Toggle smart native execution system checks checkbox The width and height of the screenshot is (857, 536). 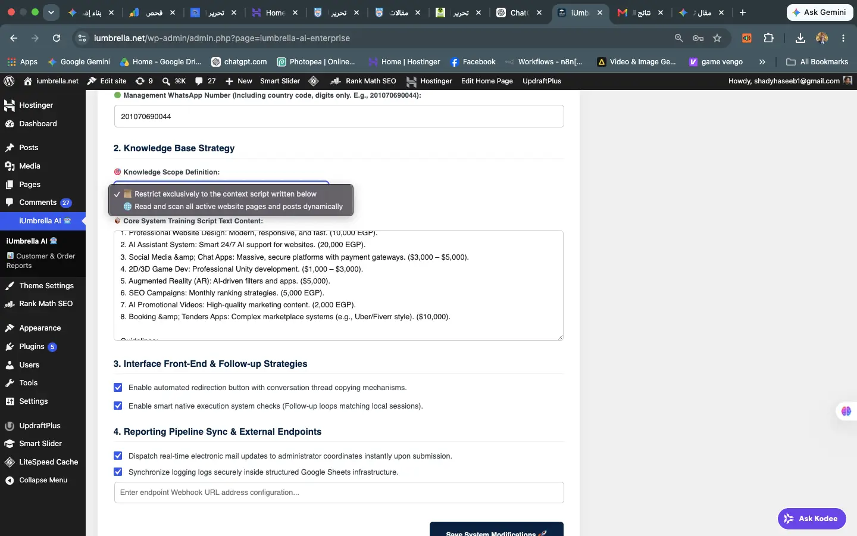[118, 406]
